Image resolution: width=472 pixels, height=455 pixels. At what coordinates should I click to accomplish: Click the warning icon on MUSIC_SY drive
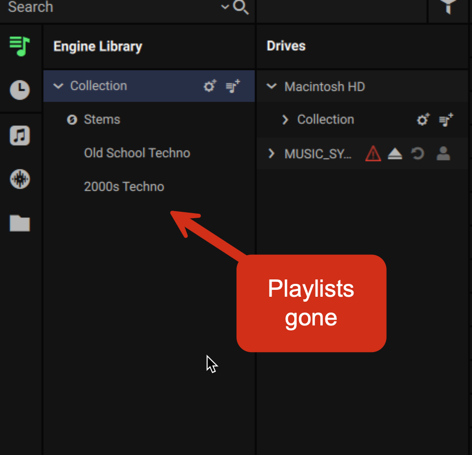coord(373,154)
